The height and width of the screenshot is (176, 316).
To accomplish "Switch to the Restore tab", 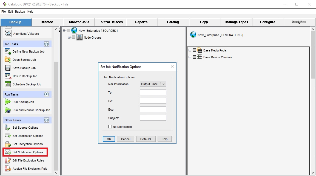I will [47, 22].
